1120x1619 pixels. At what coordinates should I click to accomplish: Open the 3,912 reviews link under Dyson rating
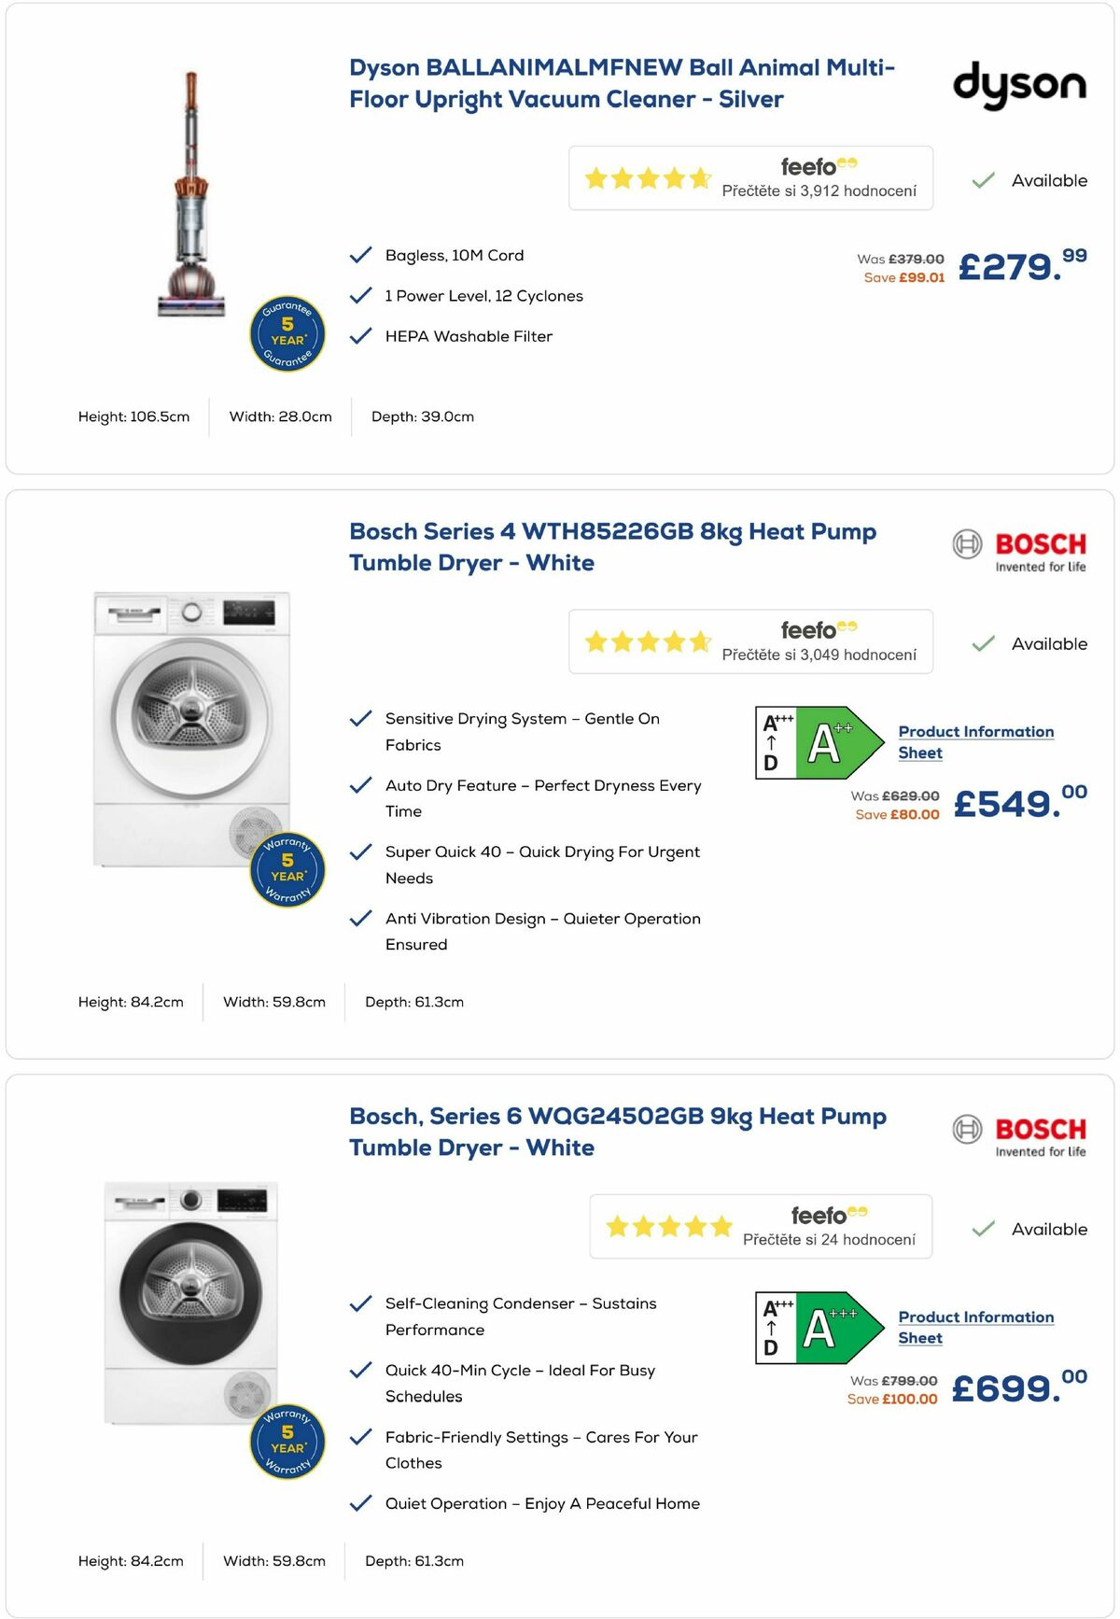(819, 189)
